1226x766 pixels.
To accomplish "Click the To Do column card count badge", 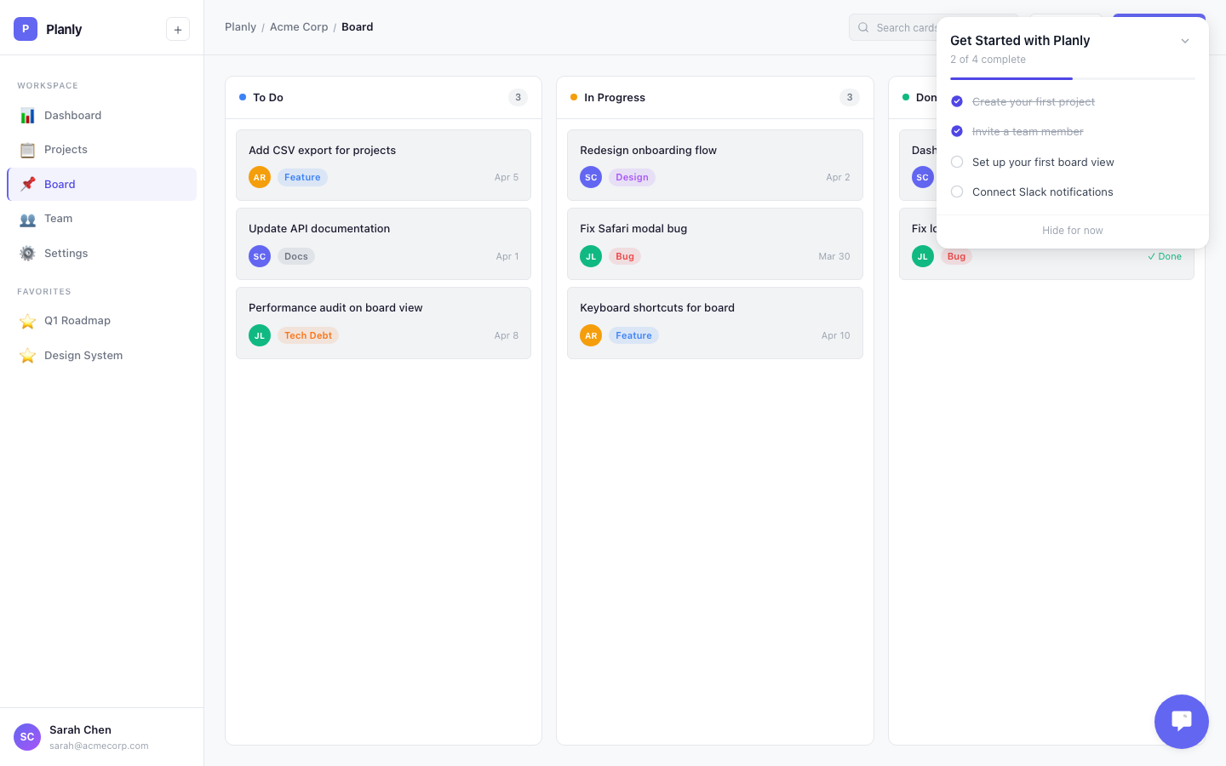I will (x=518, y=97).
